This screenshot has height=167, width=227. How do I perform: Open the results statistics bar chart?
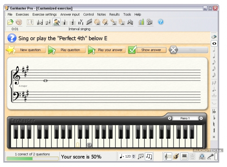pyautogui.click(x=141, y=22)
